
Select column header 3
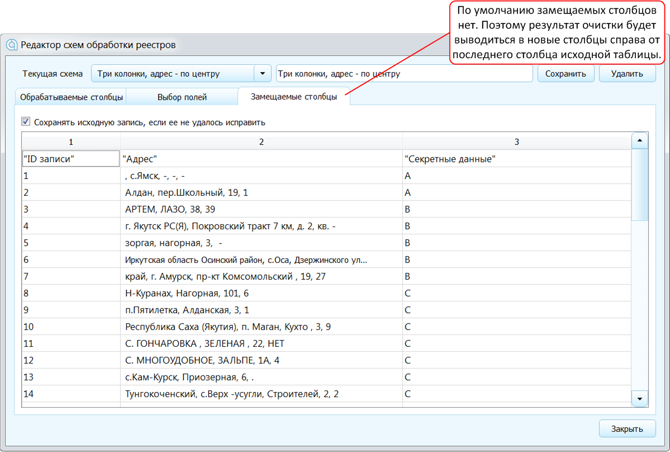coord(516,142)
